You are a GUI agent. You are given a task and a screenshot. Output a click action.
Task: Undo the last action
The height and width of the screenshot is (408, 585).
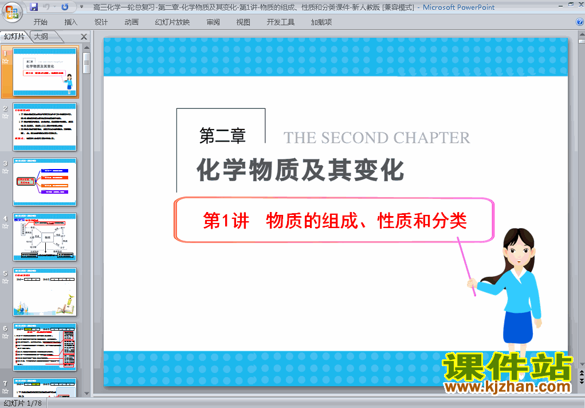[46, 7]
